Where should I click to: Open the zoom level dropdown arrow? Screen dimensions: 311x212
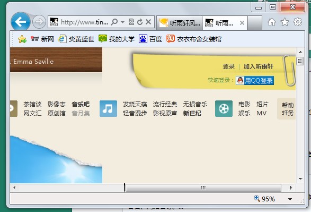tap(290, 199)
